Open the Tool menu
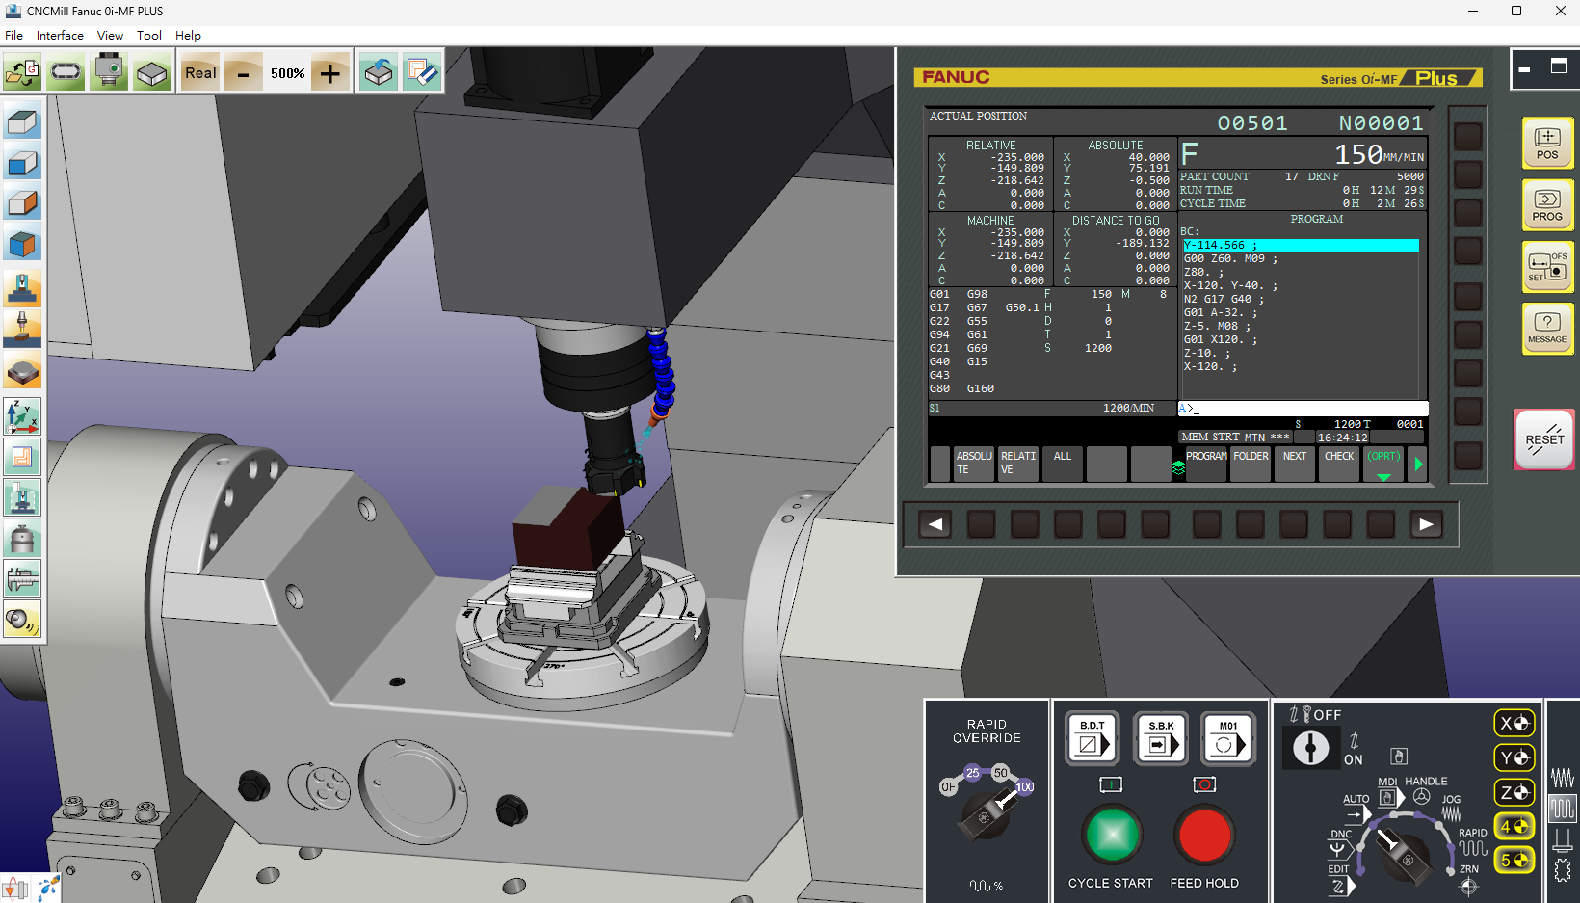 148,35
